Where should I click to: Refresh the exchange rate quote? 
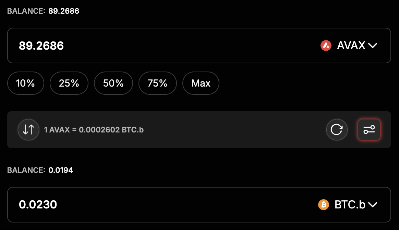coord(337,130)
